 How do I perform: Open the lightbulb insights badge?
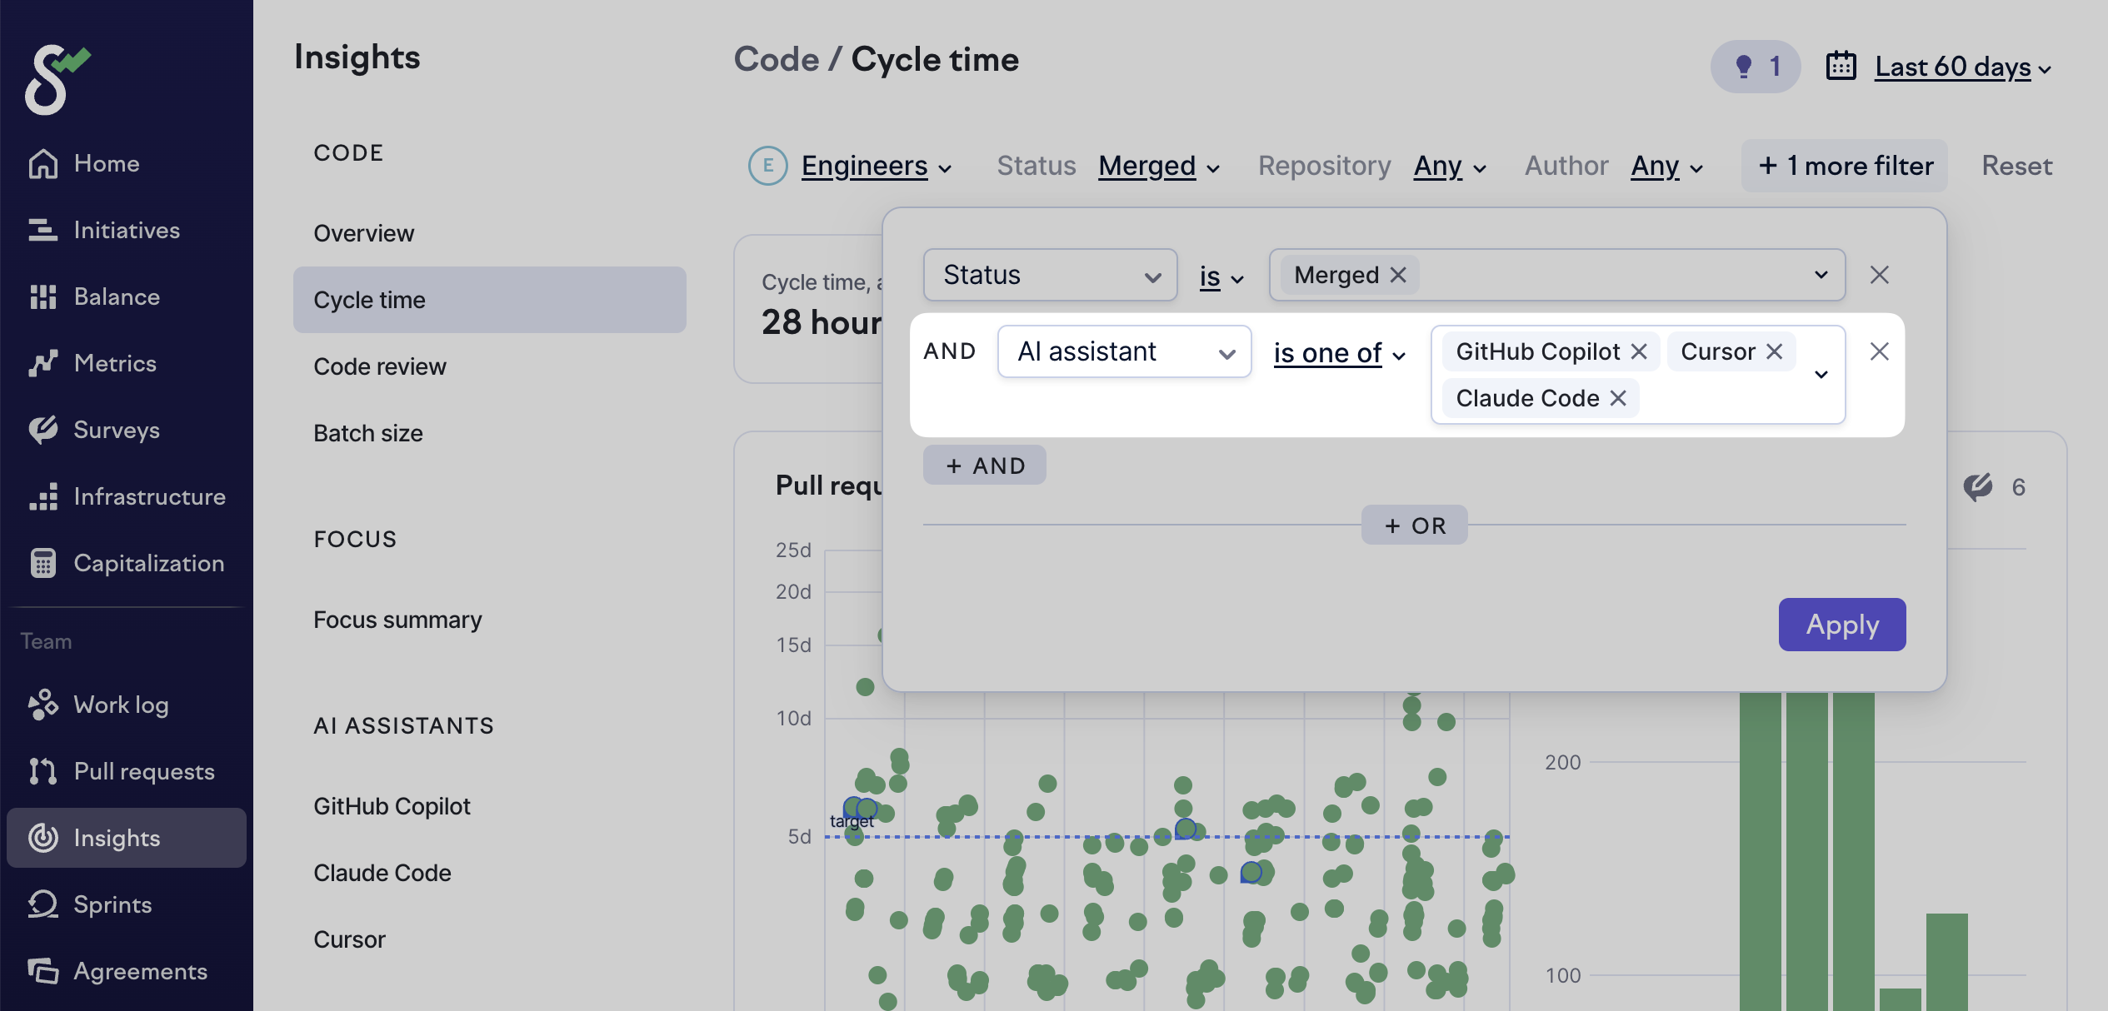pos(1755,67)
